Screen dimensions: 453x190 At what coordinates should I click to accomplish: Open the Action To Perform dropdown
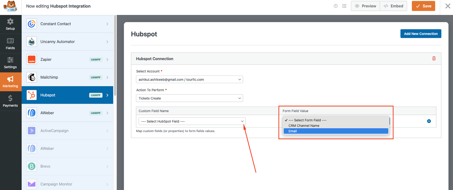click(189, 98)
